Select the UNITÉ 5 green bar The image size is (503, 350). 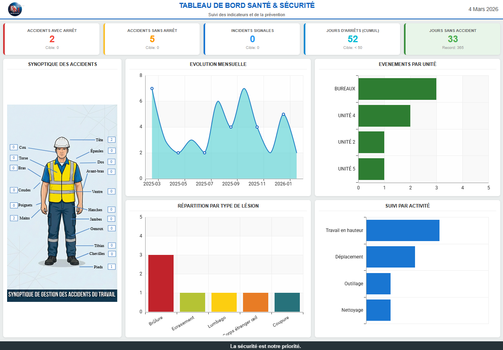371,169
